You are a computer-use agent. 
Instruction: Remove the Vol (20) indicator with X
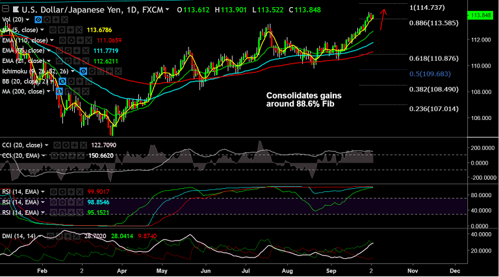[x=64, y=19]
